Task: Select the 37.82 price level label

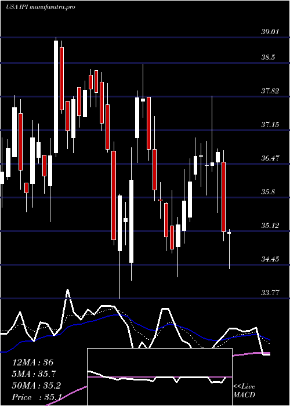Action: pyautogui.click(x=270, y=91)
